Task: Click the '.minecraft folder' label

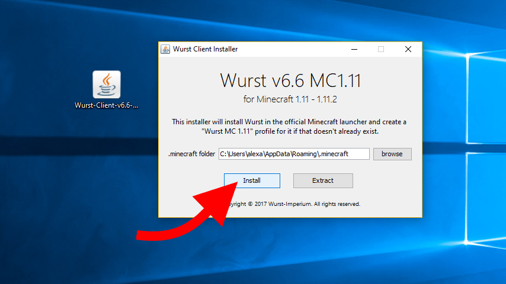Action: [x=192, y=154]
